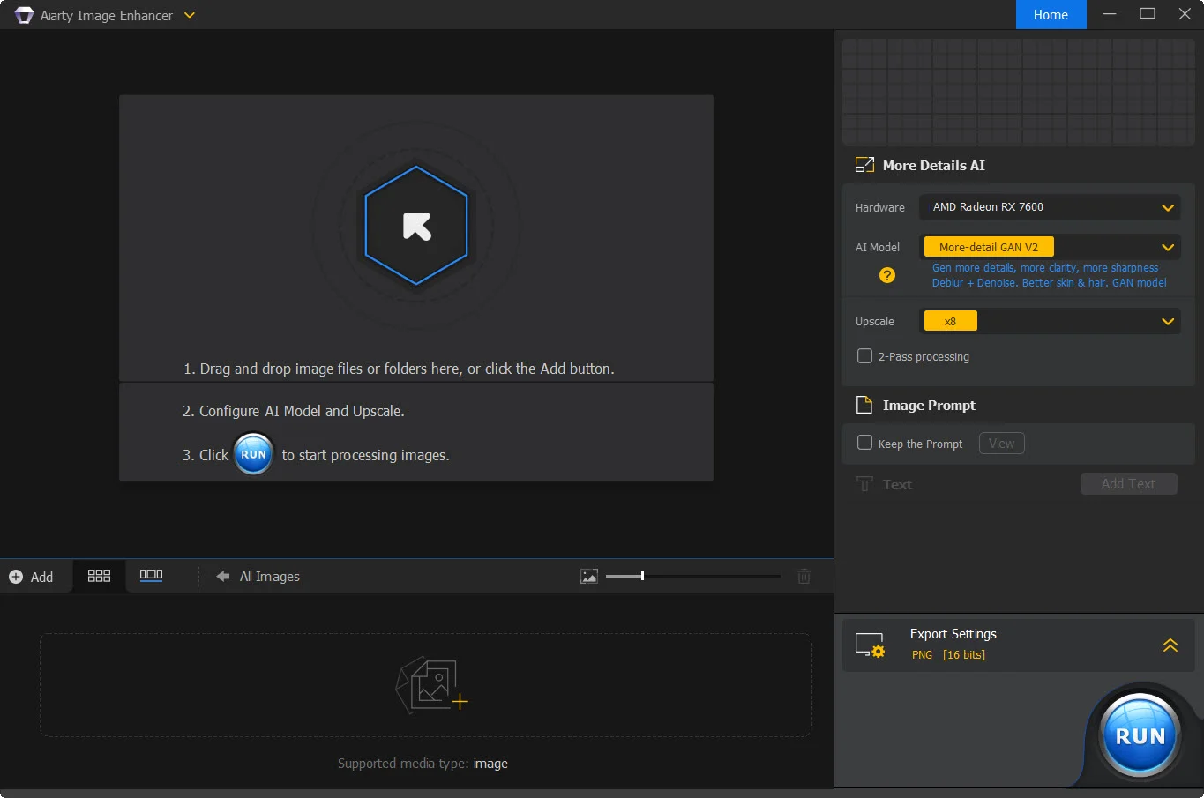Click the trash delete icon
1204x798 pixels.
point(804,576)
